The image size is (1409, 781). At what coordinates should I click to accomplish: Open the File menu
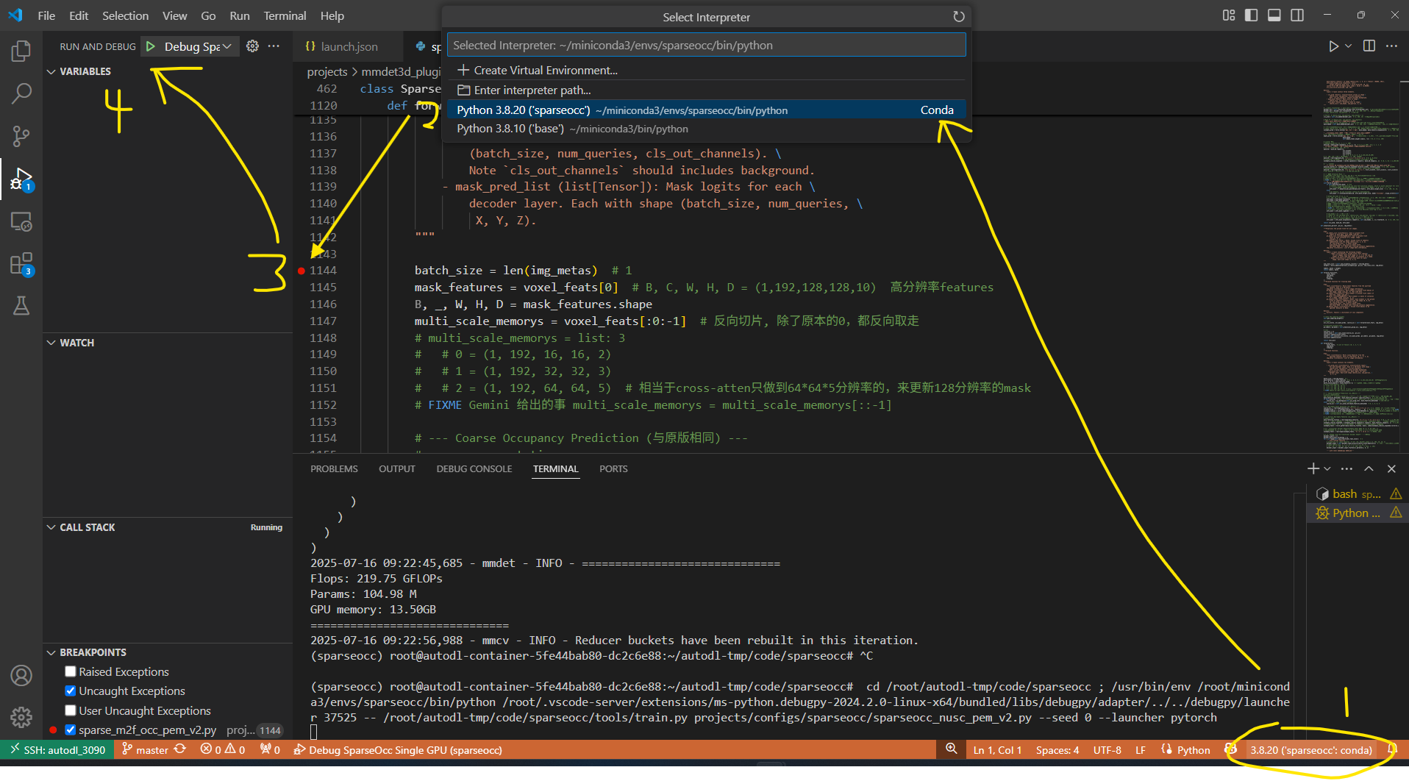click(46, 15)
